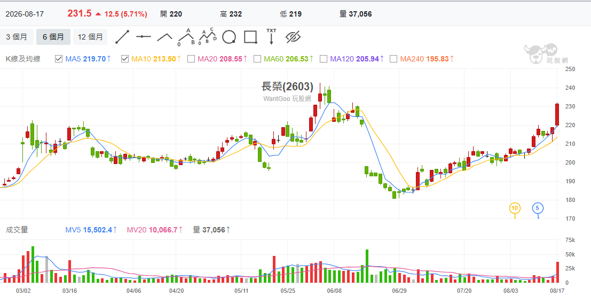Select the horizontal line drawing tool
The height and width of the screenshot is (296, 591).
(144, 37)
